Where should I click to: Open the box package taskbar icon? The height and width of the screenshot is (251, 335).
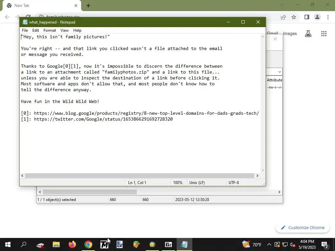point(136,244)
